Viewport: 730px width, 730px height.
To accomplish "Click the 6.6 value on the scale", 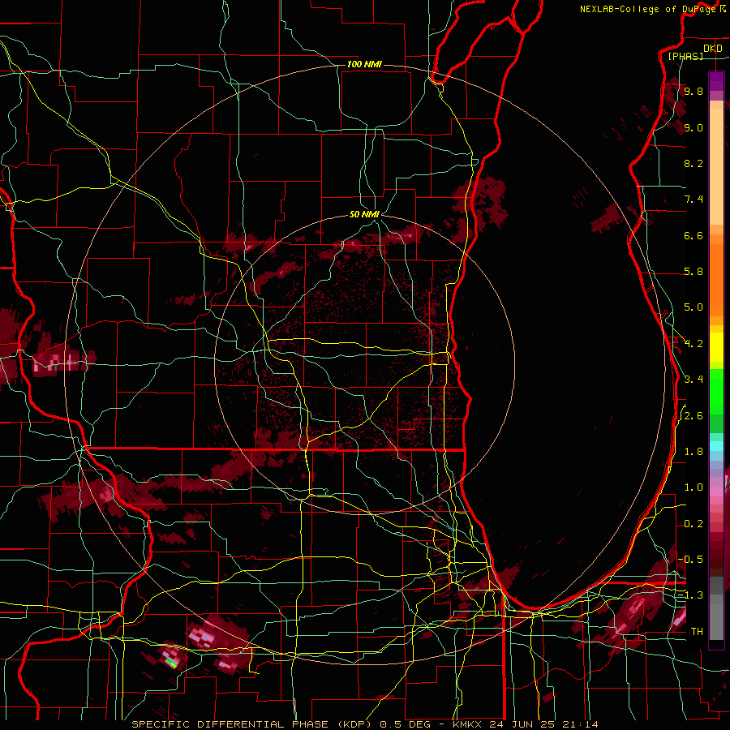I will pyautogui.click(x=693, y=235).
